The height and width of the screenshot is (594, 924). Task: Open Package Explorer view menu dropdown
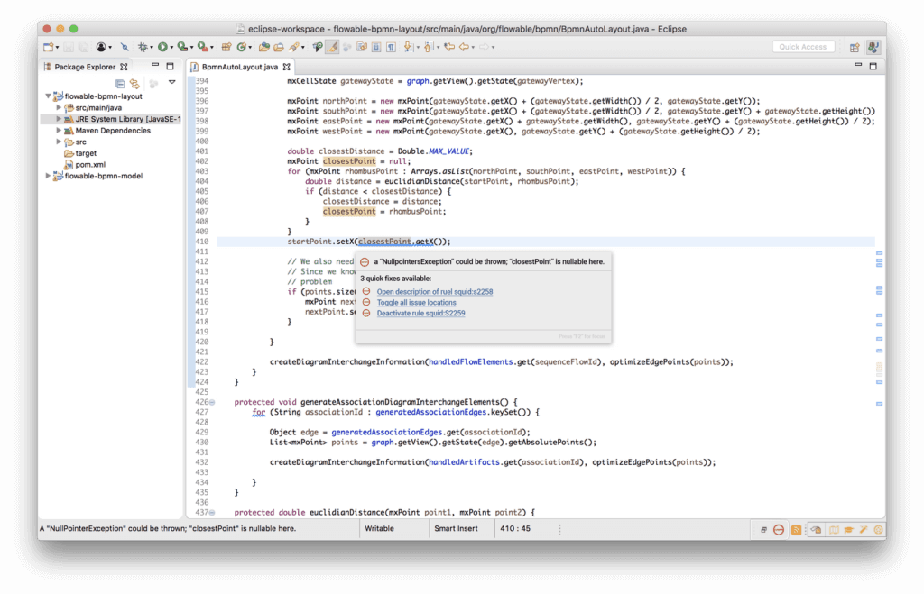(x=171, y=83)
